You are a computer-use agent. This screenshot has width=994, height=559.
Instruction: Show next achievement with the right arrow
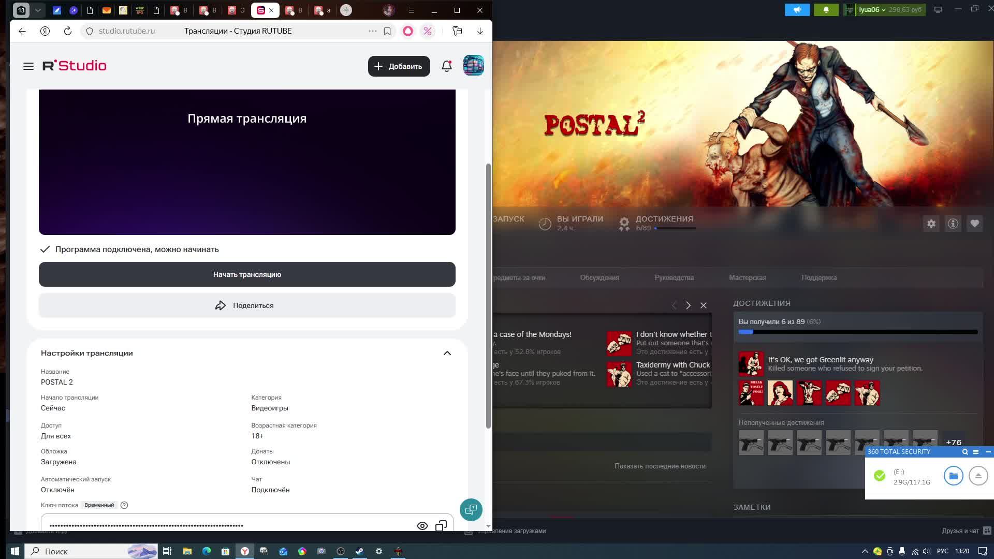688,305
